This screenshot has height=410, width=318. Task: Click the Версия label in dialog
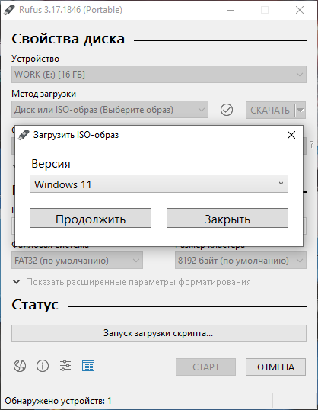click(51, 164)
